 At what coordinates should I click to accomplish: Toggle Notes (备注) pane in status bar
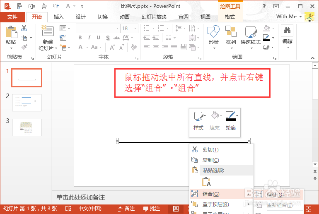(x=126, y=209)
